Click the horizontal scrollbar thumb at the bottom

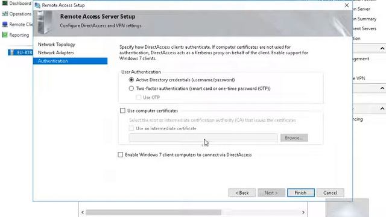[x=153, y=212]
